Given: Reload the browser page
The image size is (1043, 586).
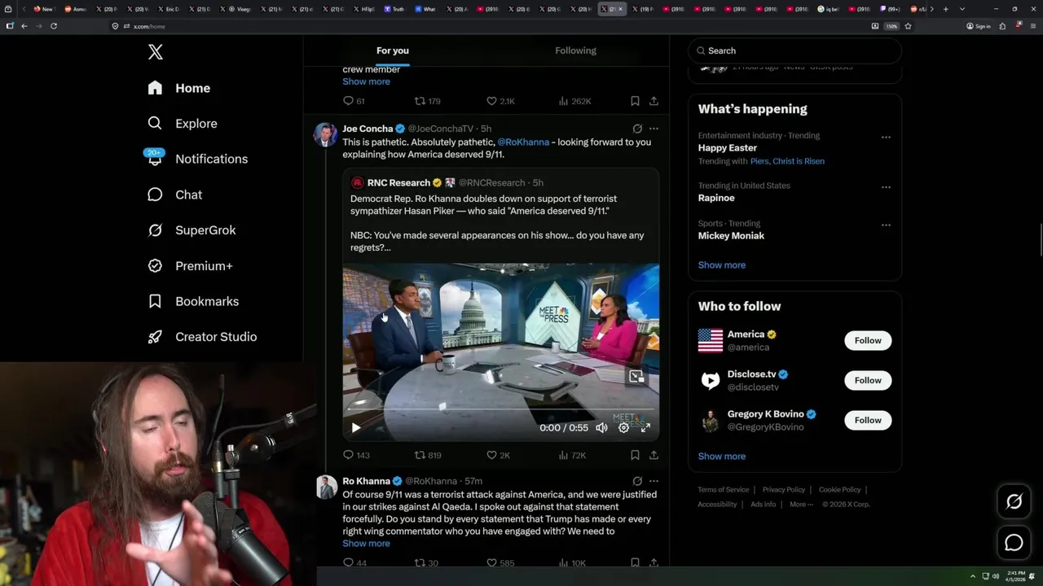Looking at the screenshot, I should (x=54, y=26).
